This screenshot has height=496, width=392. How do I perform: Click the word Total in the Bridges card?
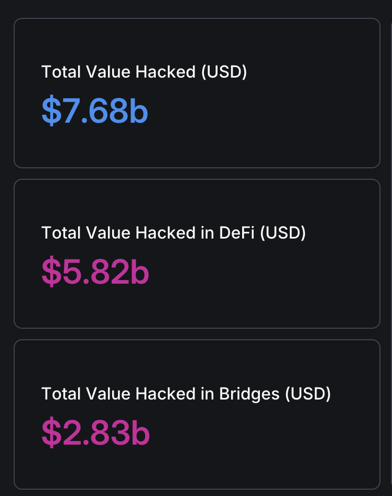coord(58,393)
